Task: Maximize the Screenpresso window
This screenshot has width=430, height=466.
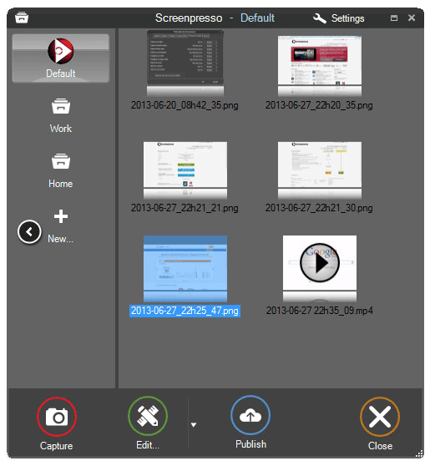Action: point(394,18)
